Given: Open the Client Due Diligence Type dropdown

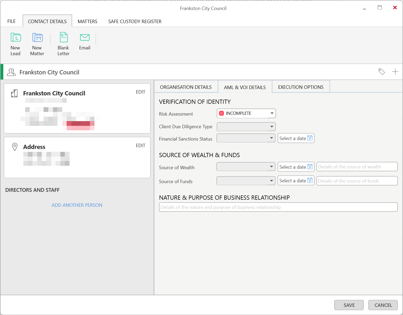Looking at the screenshot, I should tap(272, 127).
